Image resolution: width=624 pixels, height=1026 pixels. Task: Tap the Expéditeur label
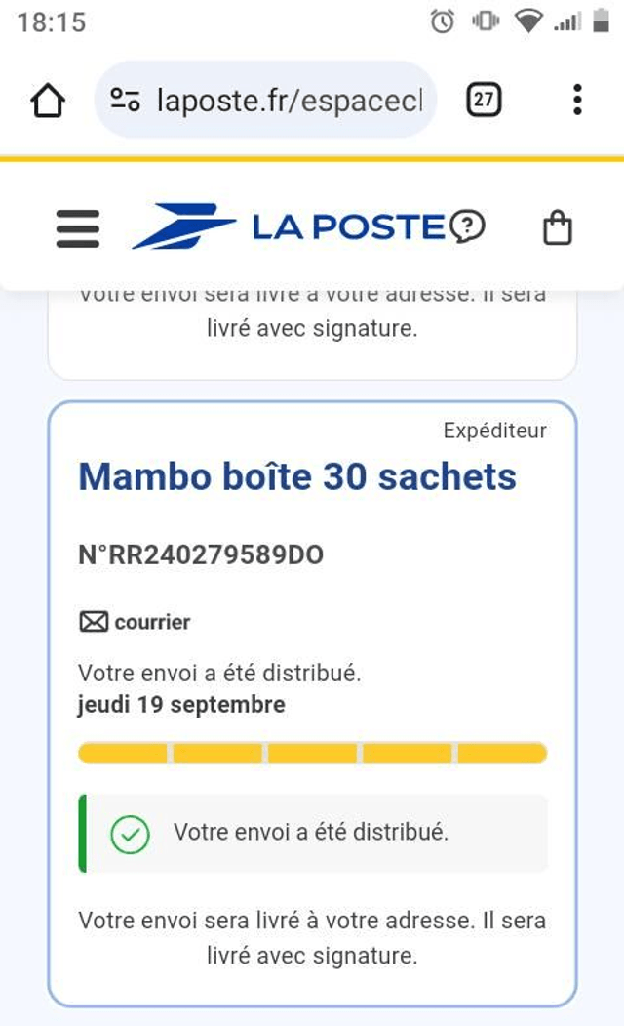click(494, 431)
